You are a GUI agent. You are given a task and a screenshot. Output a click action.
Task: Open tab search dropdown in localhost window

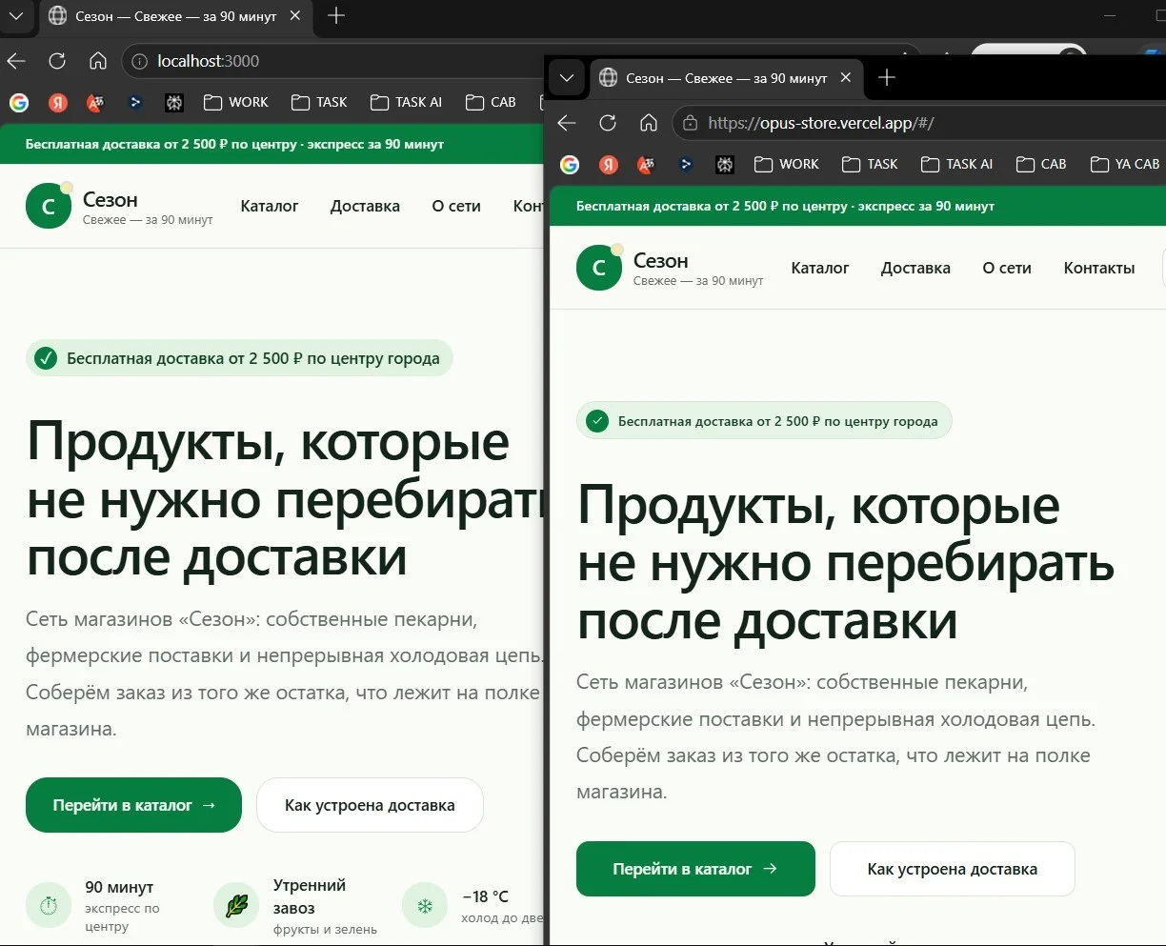(16, 16)
